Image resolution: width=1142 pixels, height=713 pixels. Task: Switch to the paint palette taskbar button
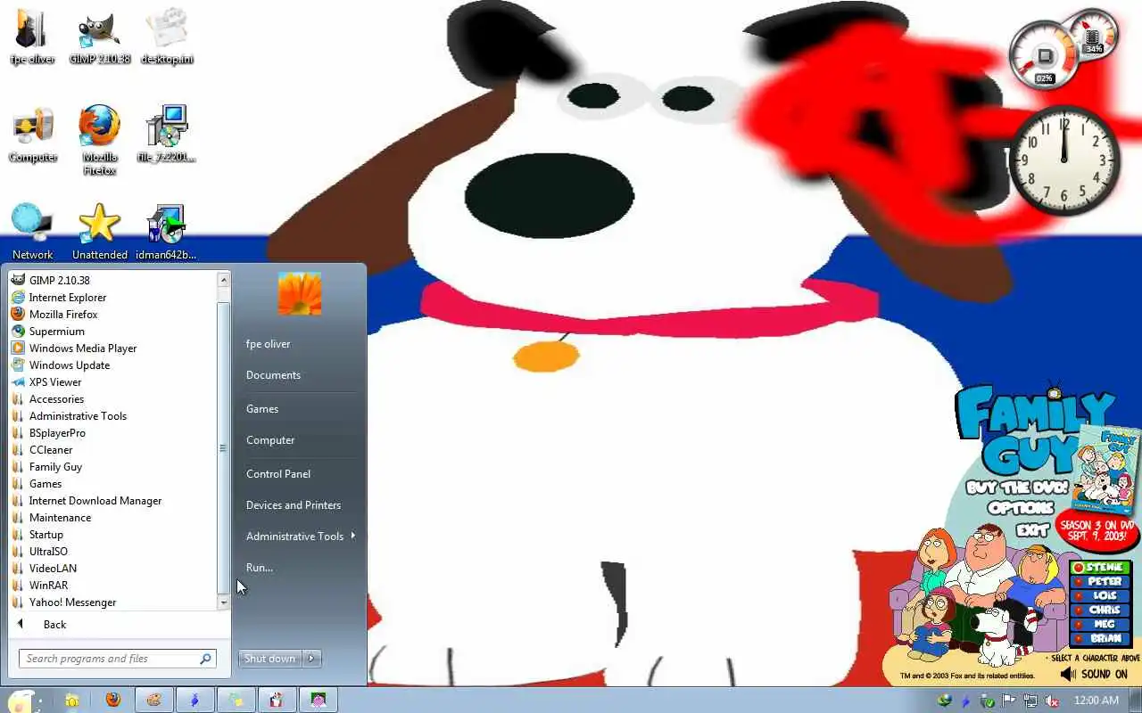[153, 701]
